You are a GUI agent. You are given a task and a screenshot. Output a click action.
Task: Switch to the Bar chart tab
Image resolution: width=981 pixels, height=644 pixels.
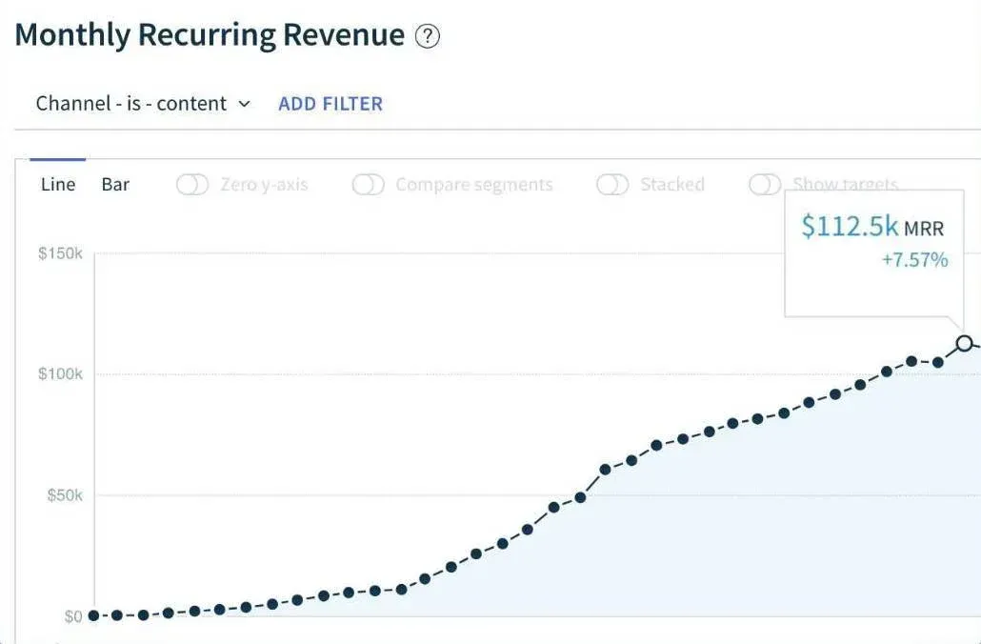tap(115, 185)
